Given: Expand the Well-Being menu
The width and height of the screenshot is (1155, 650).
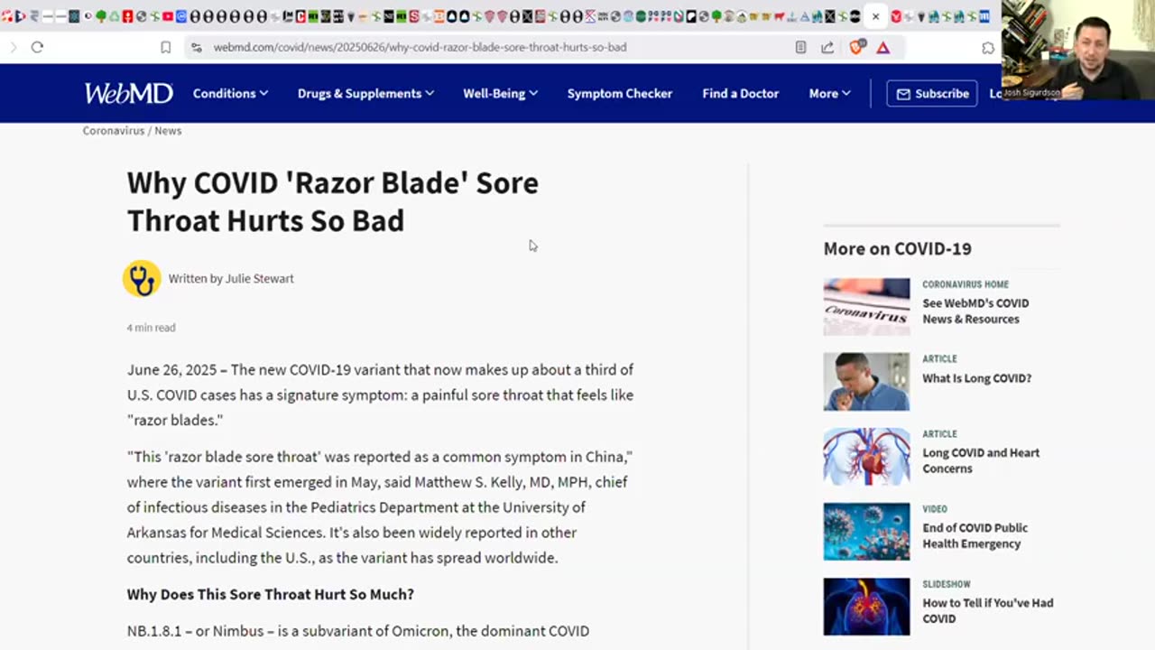Looking at the screenshot, I should [501, 93].
